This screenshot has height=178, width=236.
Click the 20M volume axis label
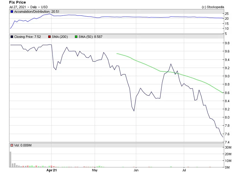228,154
